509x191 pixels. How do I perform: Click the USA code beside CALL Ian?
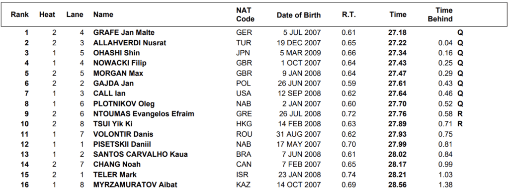[x=244, y=94]
